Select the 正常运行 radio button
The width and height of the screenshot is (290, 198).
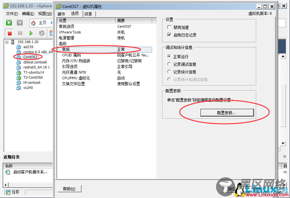[x=169, y=56]
